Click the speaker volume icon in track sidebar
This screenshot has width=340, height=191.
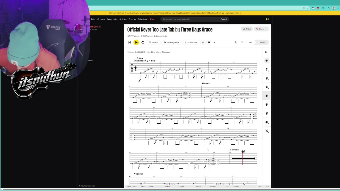tap(267, 61)
